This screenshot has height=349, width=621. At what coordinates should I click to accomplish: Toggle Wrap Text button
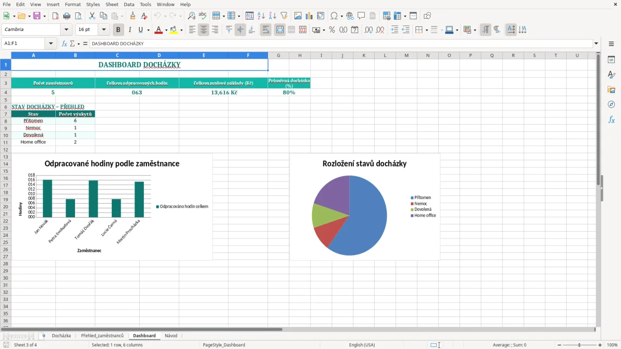pyautogui.click(x=266, y=30)
